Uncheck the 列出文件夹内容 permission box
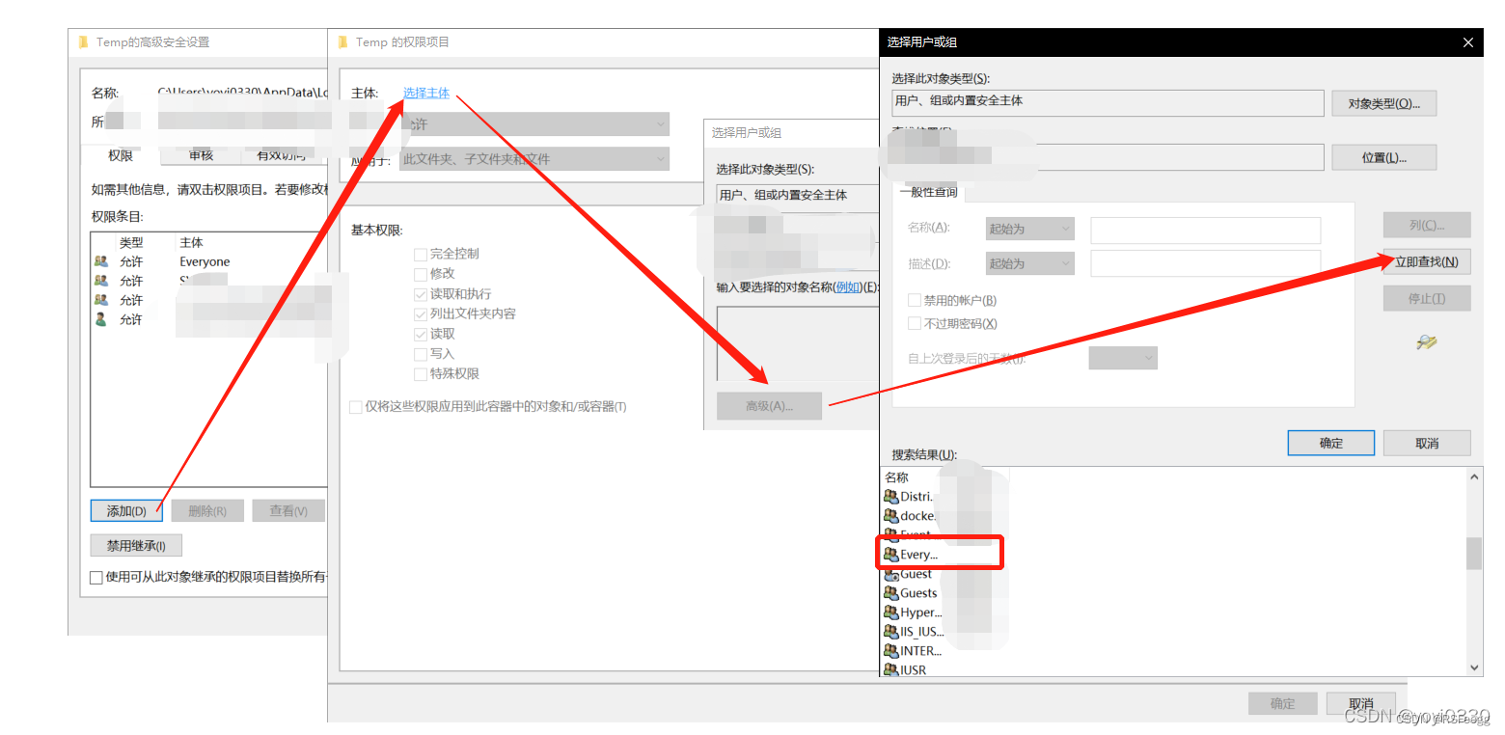Screen dimensions: 1505x735 coord(421,313)
